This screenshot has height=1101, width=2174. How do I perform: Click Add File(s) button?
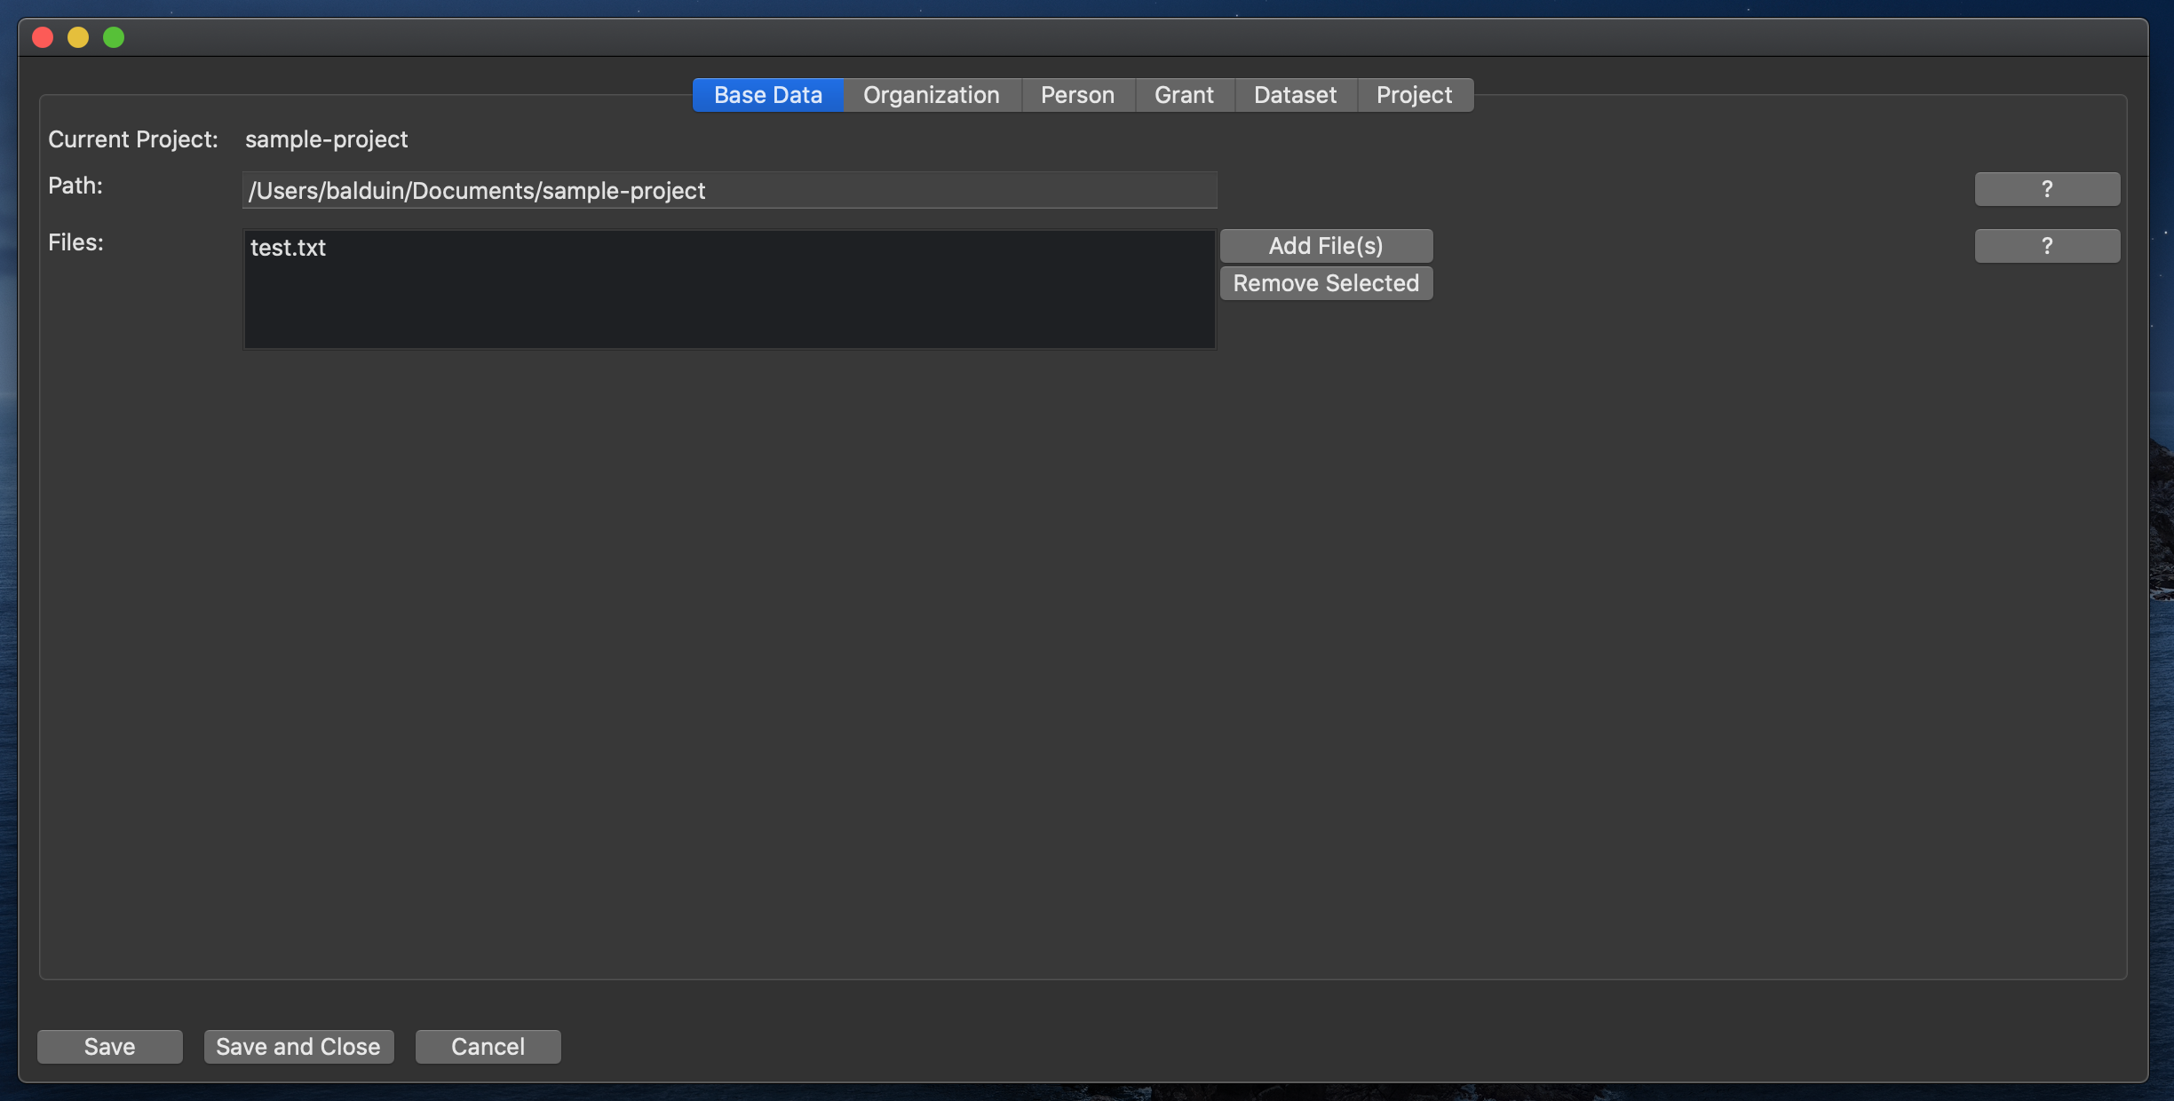pos(1326,246)
